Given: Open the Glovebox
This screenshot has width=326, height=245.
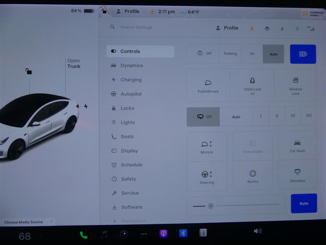Looking at the screenshot, I should (297, 175).
